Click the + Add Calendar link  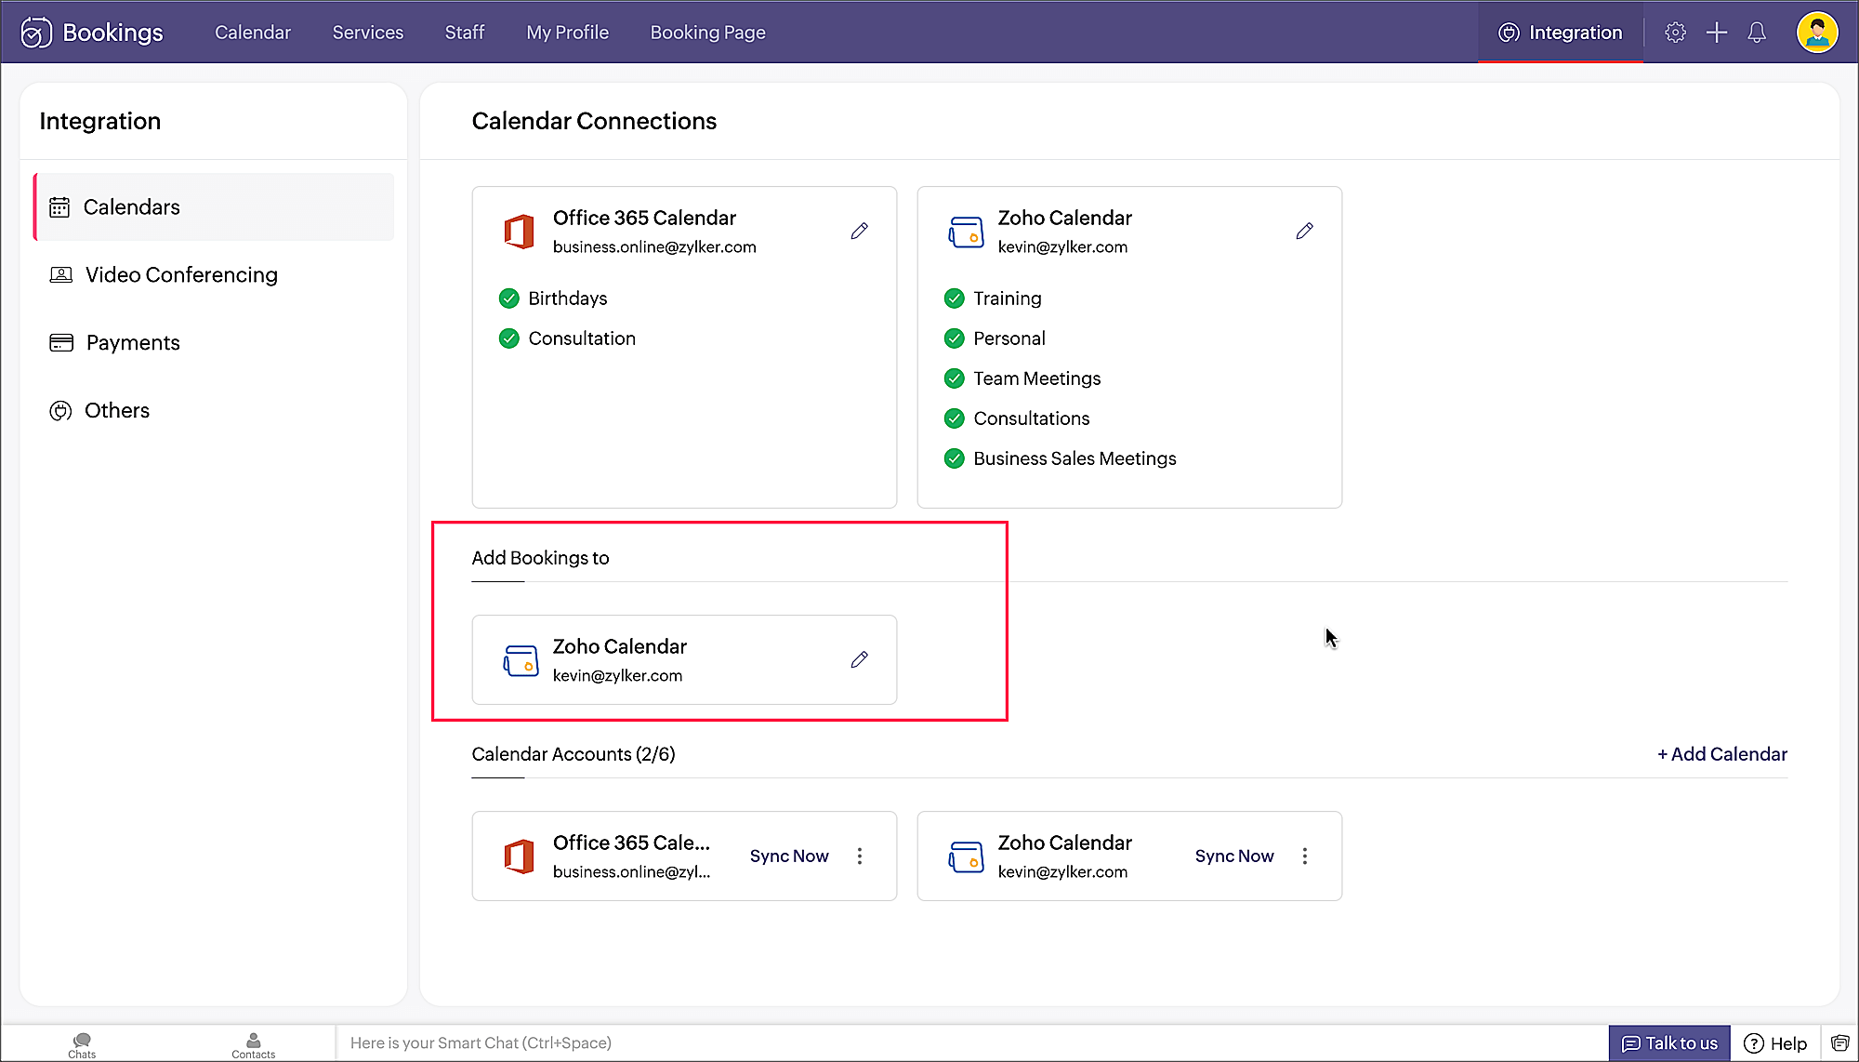[1722, 754]
